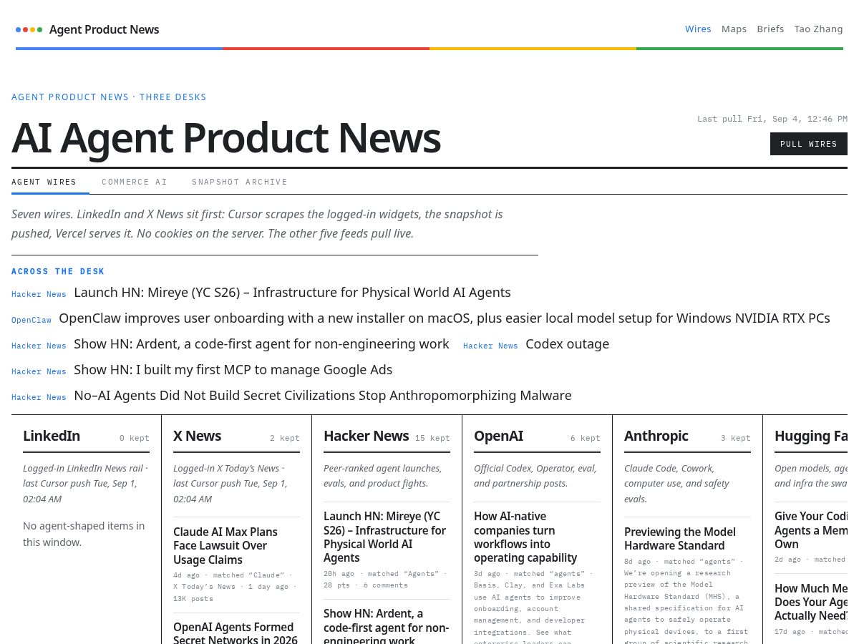Open 'I built my first MCP' headline
This screenshot has width=859, height=644.
tap(233, 370)
